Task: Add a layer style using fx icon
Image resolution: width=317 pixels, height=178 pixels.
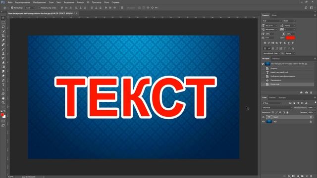Action: 289,176
